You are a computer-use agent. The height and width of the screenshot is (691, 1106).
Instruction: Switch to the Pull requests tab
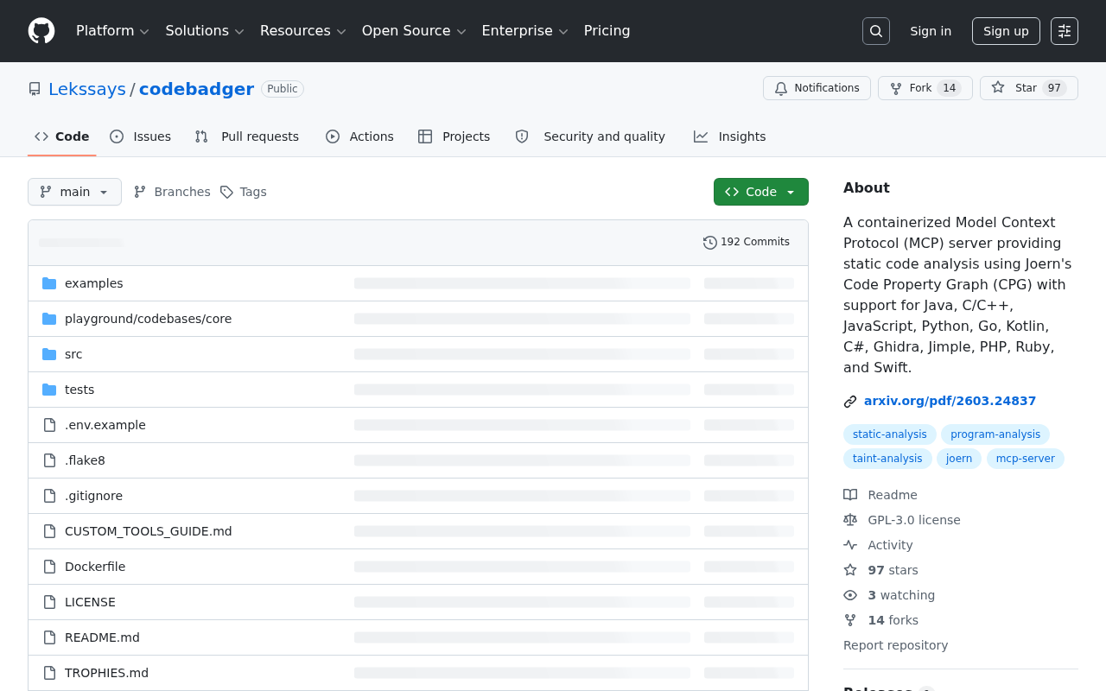[x=247, y=136]
